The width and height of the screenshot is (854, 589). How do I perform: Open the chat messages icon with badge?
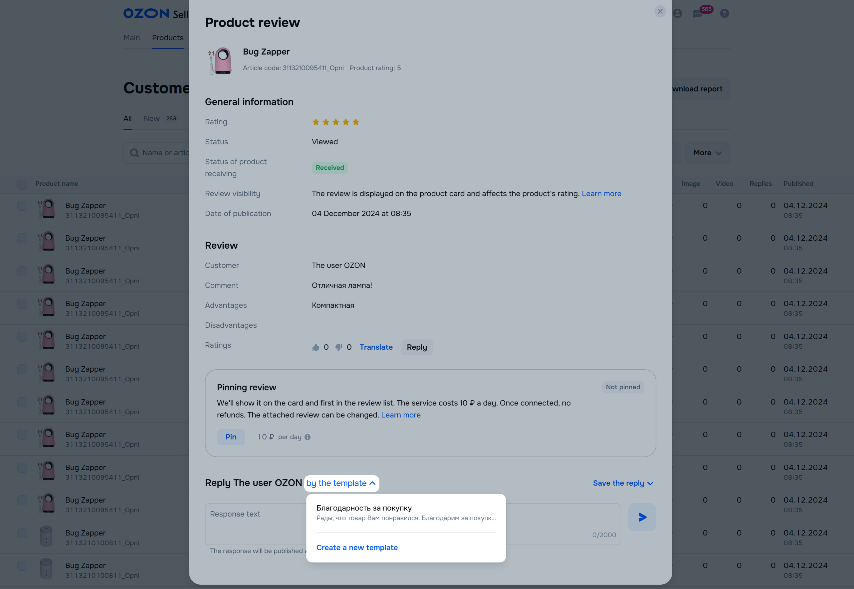pos(697,14)
